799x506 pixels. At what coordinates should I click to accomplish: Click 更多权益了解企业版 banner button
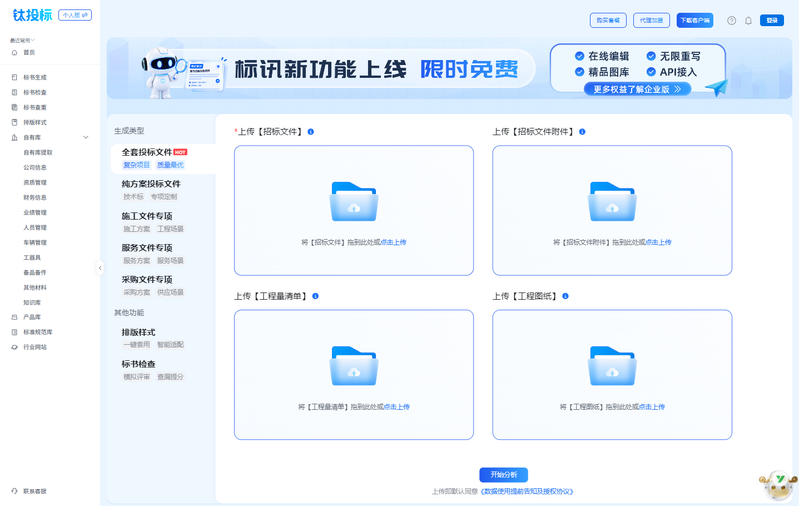pyautogui.click(x=637, y=89)
